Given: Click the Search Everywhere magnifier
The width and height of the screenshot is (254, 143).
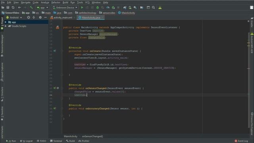Looking at the screenshot, I should 154,8.
